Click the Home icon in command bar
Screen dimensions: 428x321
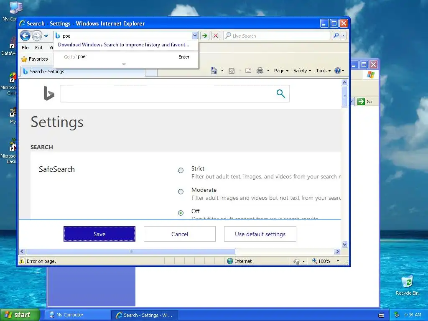point(214,71)
